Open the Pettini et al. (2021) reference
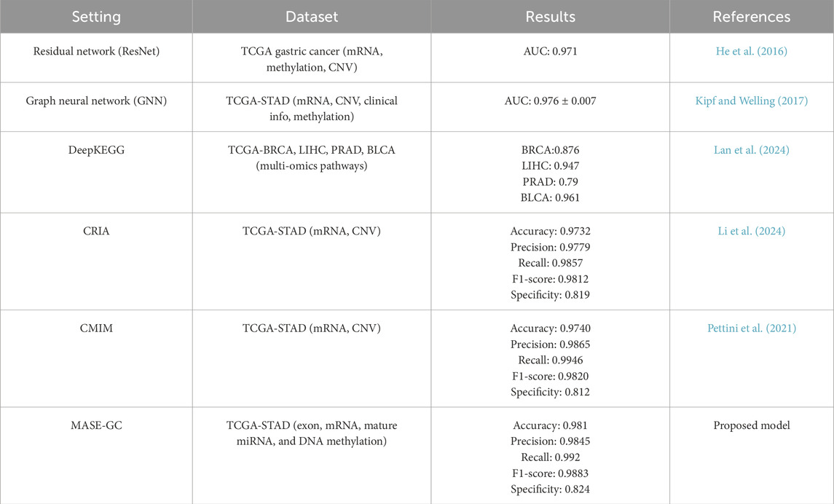 pos(752,328)
